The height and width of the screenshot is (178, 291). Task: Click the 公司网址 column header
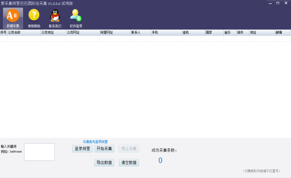coord(83,32)
